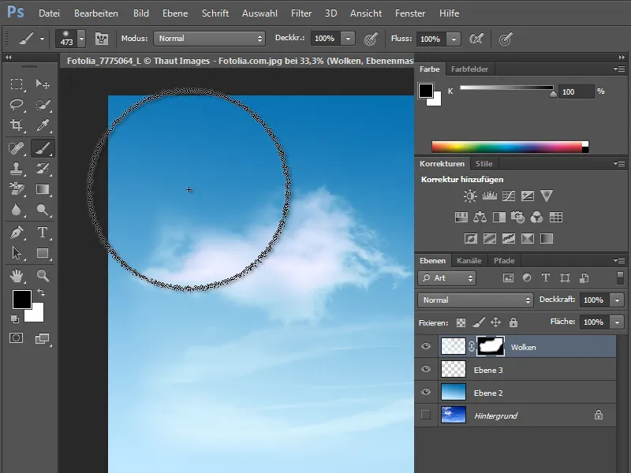Open the Modus blend mode dropdown
631x473 pixels.
(x=209, y=38)
